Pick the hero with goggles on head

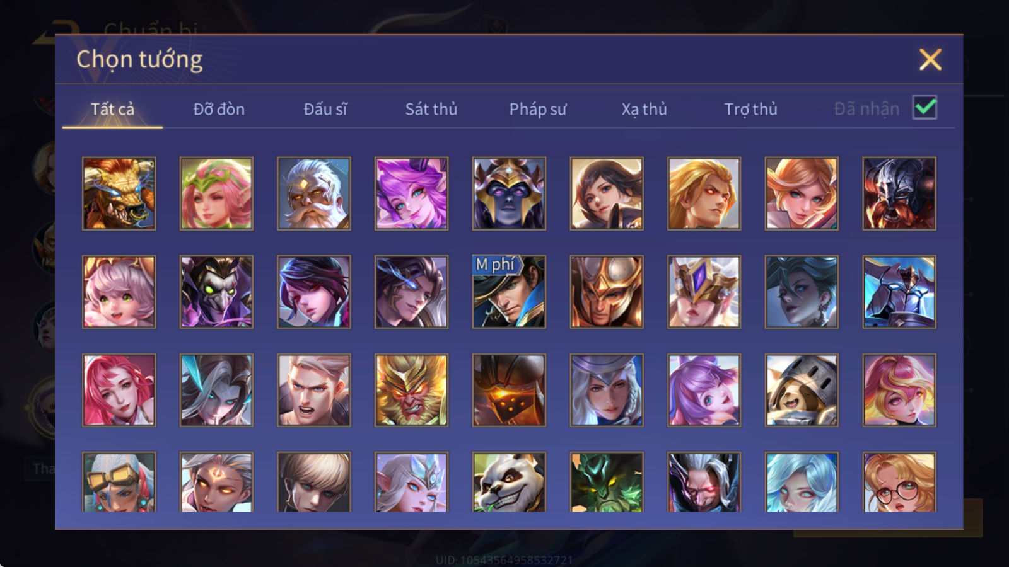[119, 482]
